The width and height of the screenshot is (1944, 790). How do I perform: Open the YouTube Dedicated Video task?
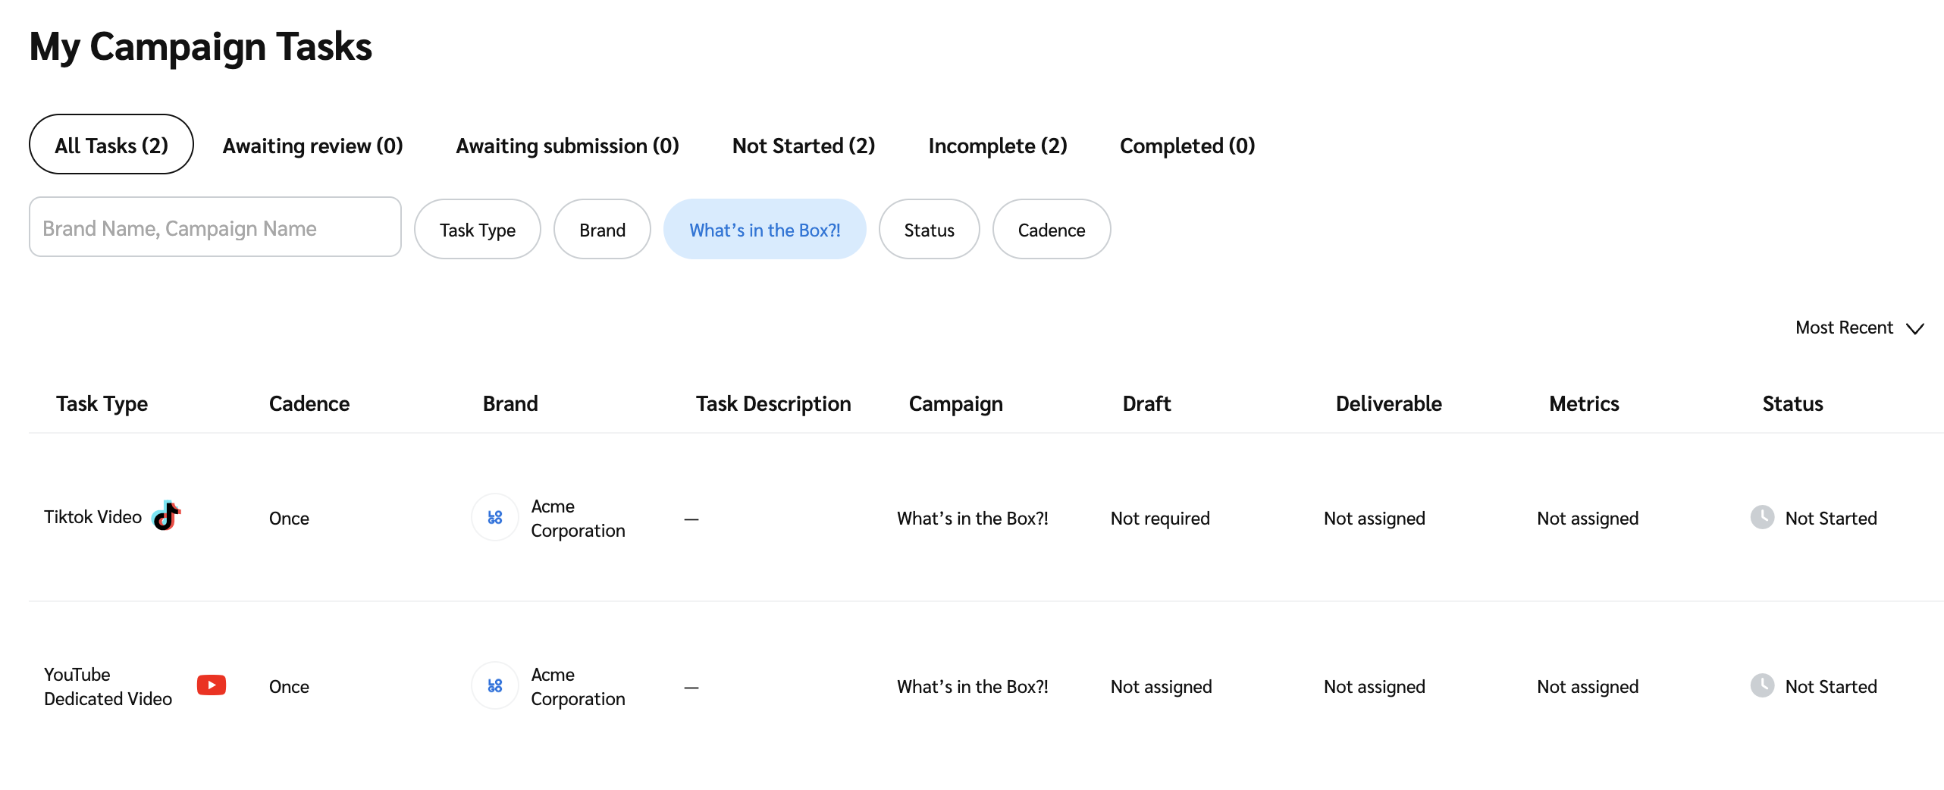(x=108, y=686)
